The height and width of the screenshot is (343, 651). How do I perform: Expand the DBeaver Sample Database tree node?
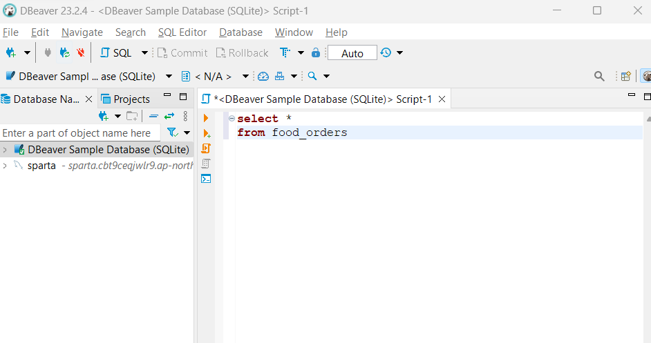click(5, 149)
